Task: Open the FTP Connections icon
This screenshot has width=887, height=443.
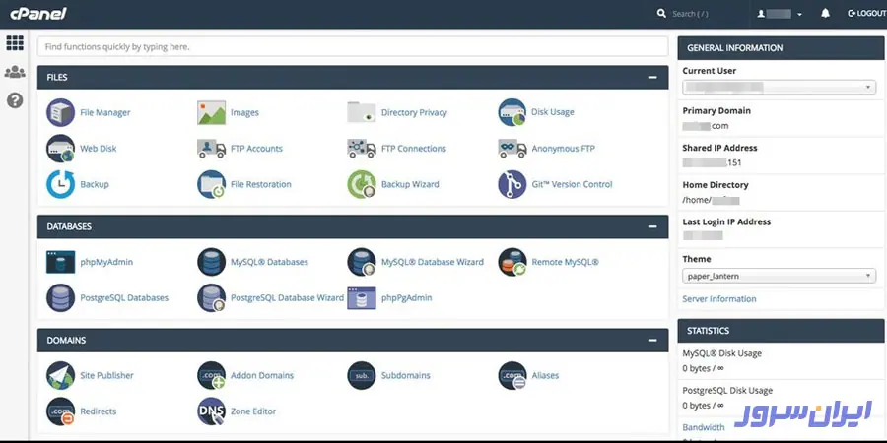Action: click(362, 149)
